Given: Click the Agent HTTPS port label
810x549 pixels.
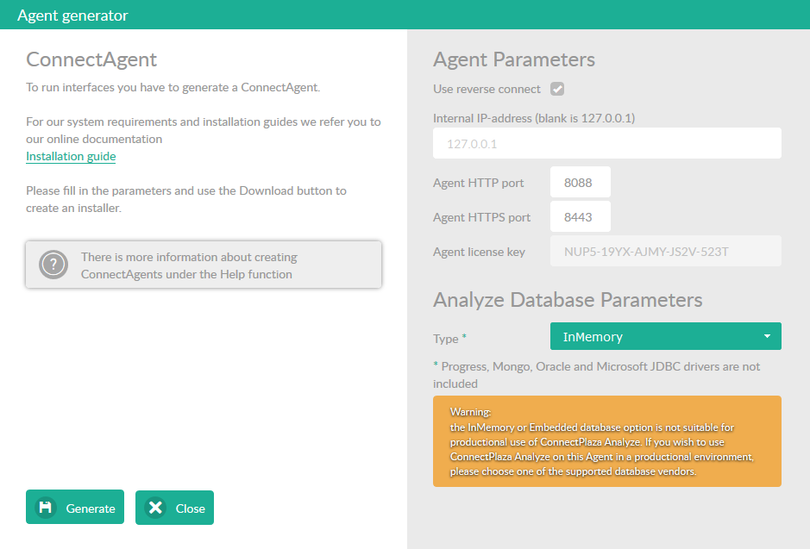Looking at the screenshot, I should click(x=481, y=217).
